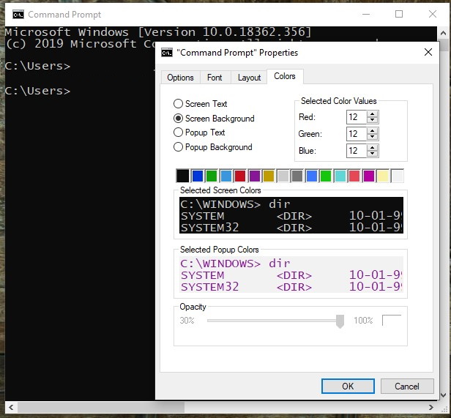The height and width of the screenshot is (418, 451).
Task: Increase the Blue value with up arrow
Action: tap(372, 147)
